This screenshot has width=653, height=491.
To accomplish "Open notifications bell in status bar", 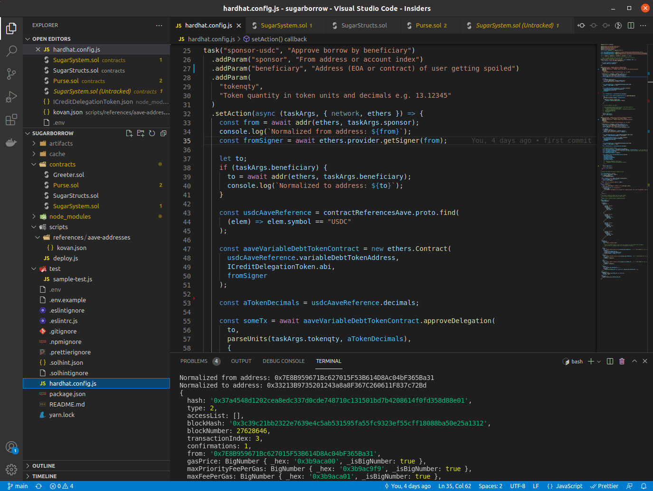I will (644, 486).
